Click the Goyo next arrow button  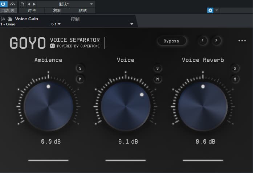tap(216, 40)
